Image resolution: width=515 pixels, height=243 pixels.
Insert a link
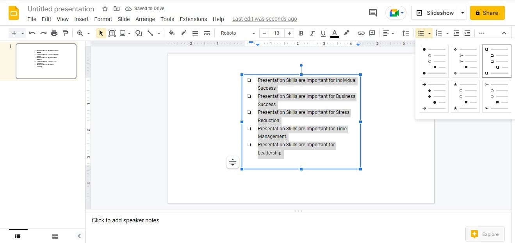tap(361, 33)
